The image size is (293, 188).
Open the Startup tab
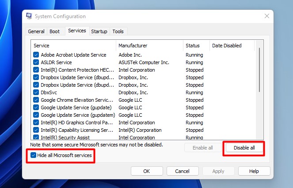(x=99, y=31)
